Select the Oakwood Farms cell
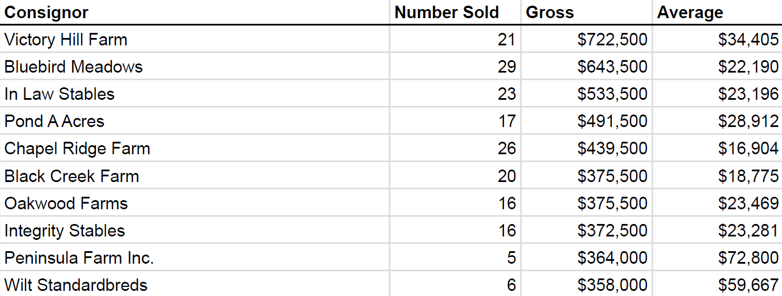Screen dimensions: 782x296 [x=195, y=203]
